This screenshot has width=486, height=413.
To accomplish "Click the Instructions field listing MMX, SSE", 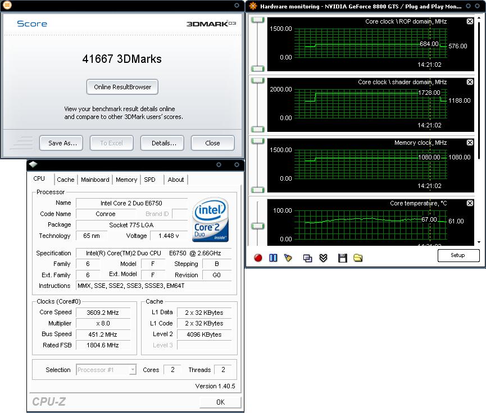I will pos(153,286).
